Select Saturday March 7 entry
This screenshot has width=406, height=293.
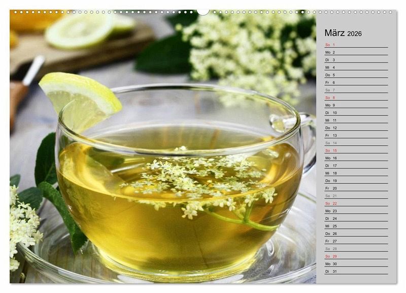pyautogui.click(x=356, y=90)
